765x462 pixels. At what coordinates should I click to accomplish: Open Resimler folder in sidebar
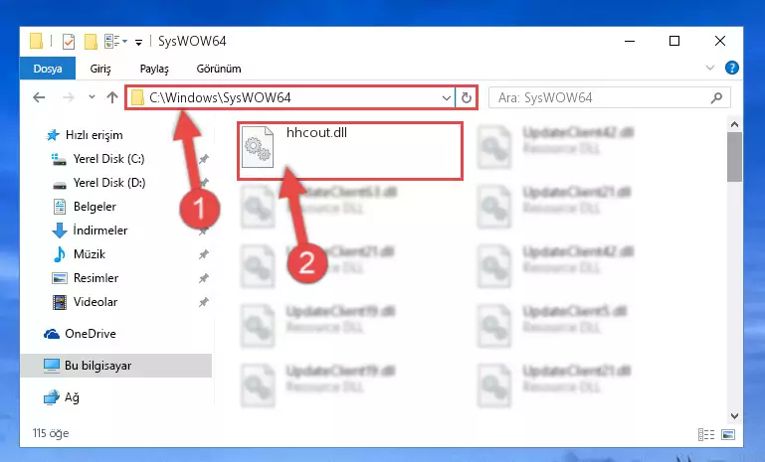click(96, 278)
